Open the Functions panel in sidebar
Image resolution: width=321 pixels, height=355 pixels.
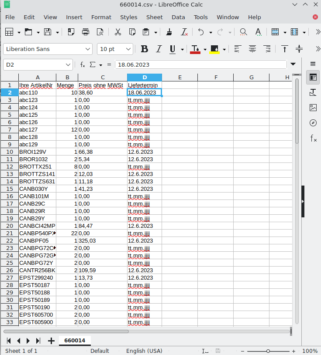coord(313,139)
